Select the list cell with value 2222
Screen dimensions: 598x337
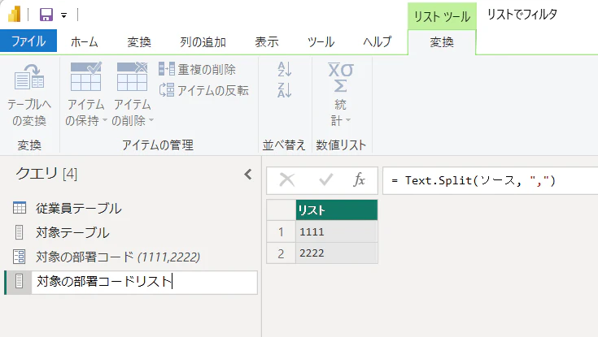coord(337,253)
